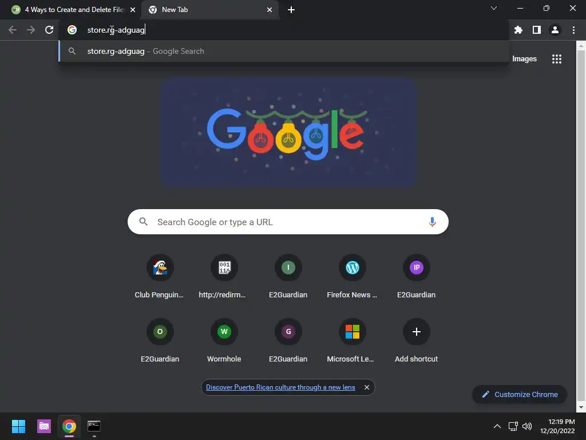
Task: Dismiss the Puerto Rican culture promo
Action: pos(367,387)
